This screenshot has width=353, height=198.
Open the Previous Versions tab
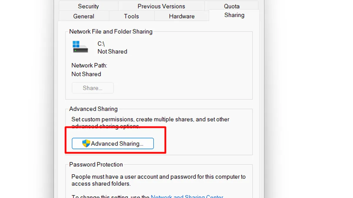pos(161,6)
